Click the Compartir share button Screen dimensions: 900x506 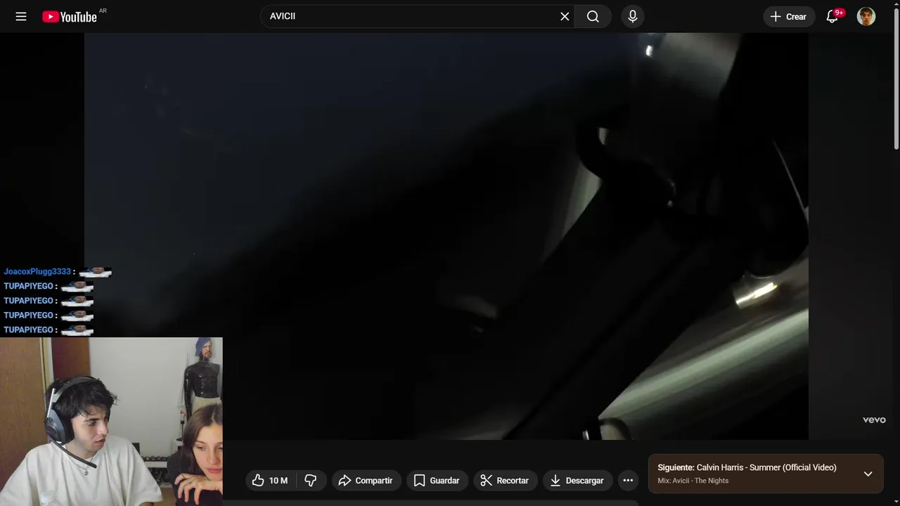click(x=366, y=480)
